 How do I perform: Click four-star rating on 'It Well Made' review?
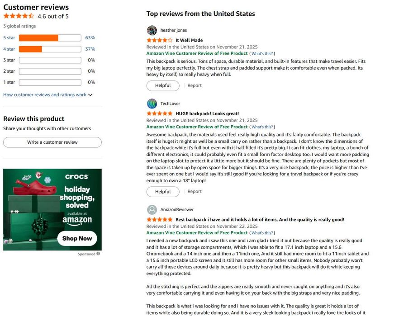[x=159, y=40]
